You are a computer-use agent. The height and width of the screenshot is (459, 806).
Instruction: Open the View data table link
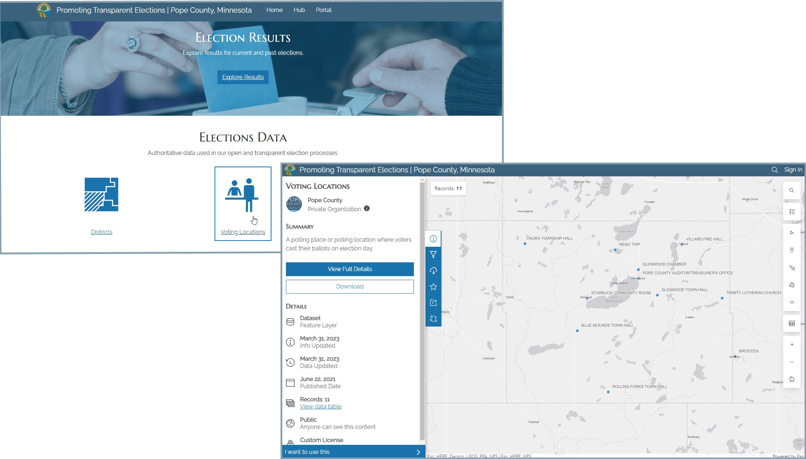pos(321,406)
